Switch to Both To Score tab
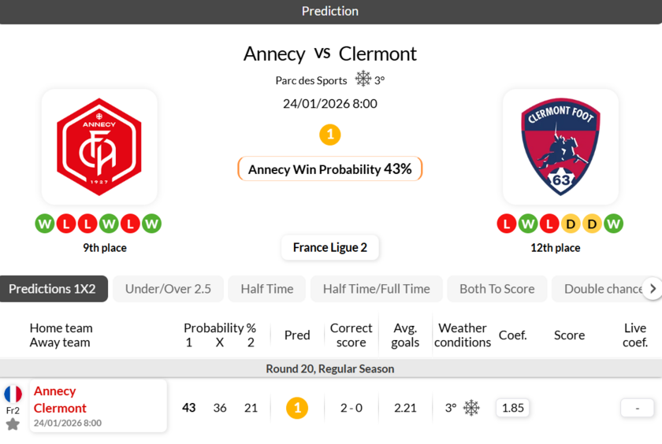The width and height of the screenshot is (662, 444). 496,289
